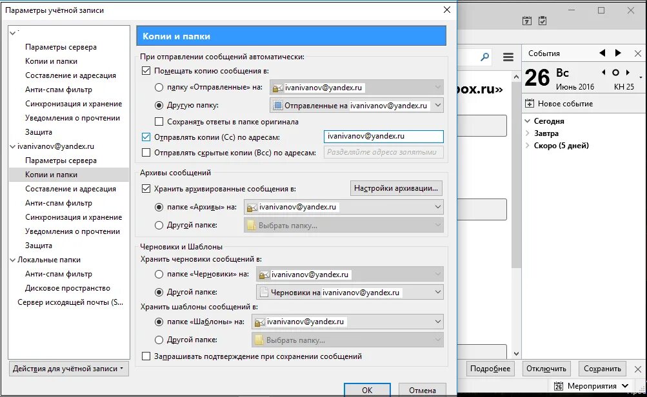Open the tasks icon in Thunderbird title bar
Viewport: 647px width, 397px height.
click(x=542, y=21)
